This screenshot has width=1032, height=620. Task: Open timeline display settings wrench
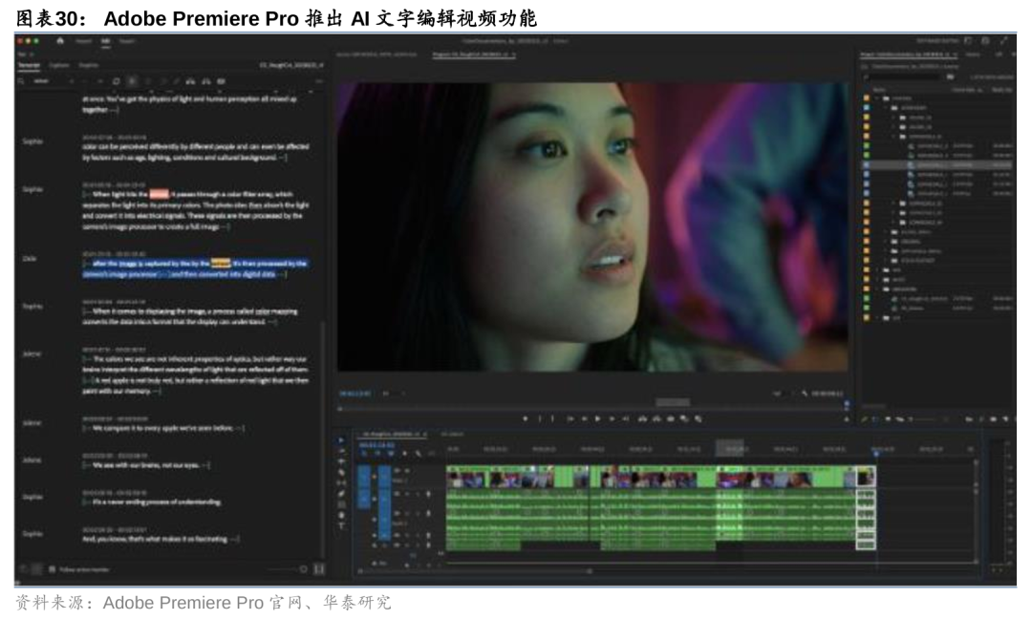point(418,454)
